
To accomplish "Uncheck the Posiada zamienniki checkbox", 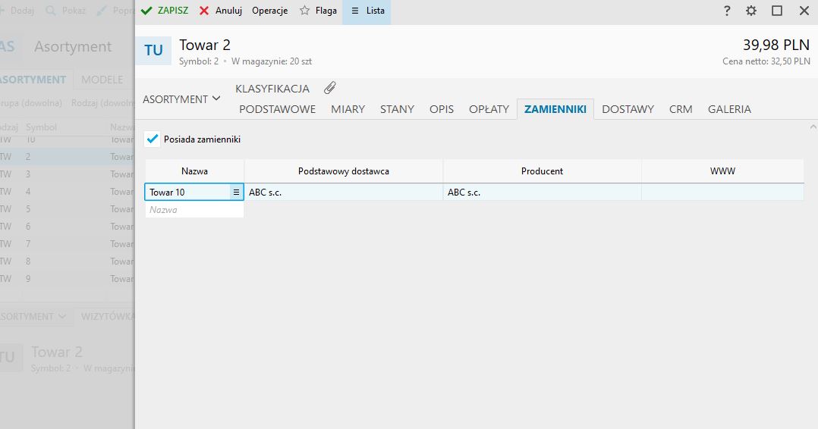I will 153,139.
